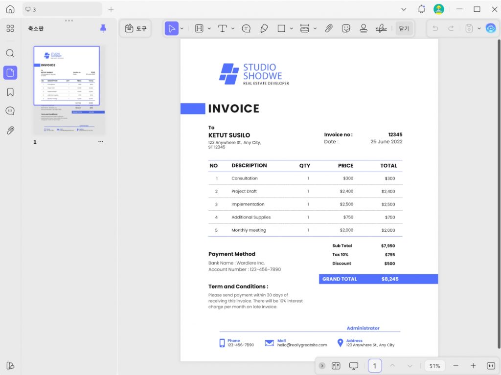
Task: Expand the bottom page bar arrow
Action: click(322, 366)
